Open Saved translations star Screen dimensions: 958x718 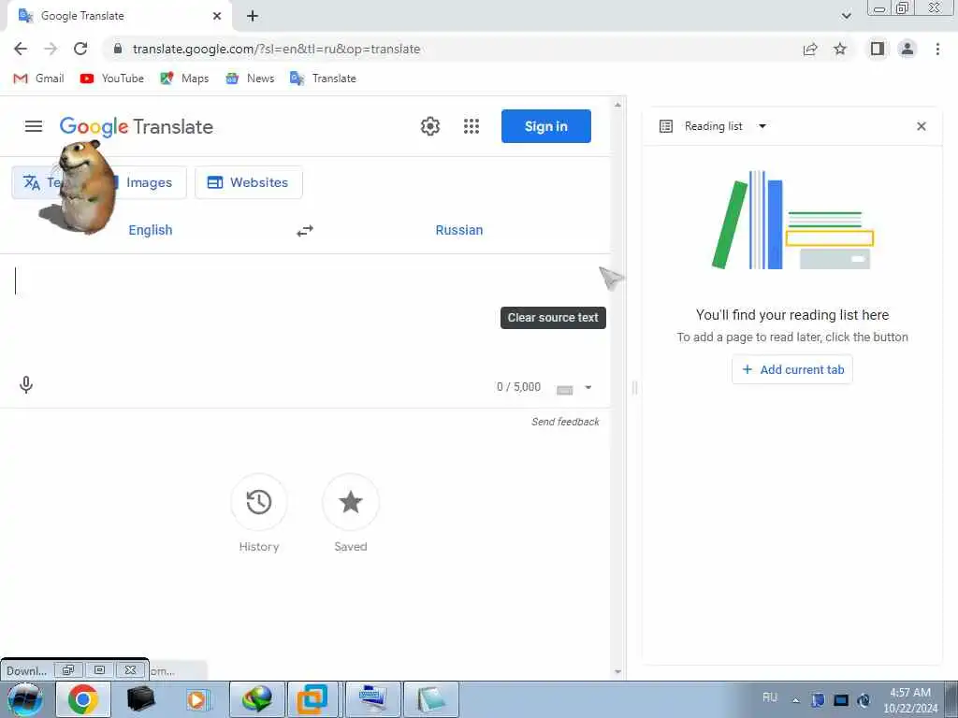tap(351, 502)
